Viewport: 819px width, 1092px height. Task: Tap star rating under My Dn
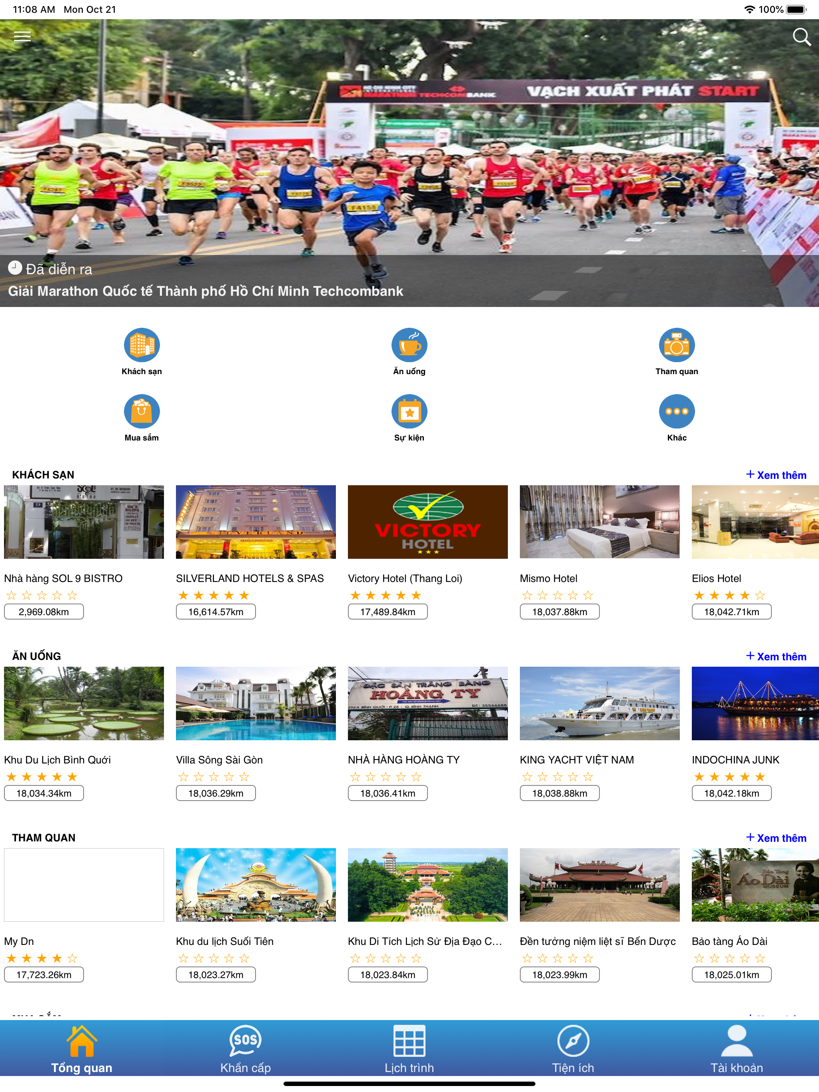42,959
